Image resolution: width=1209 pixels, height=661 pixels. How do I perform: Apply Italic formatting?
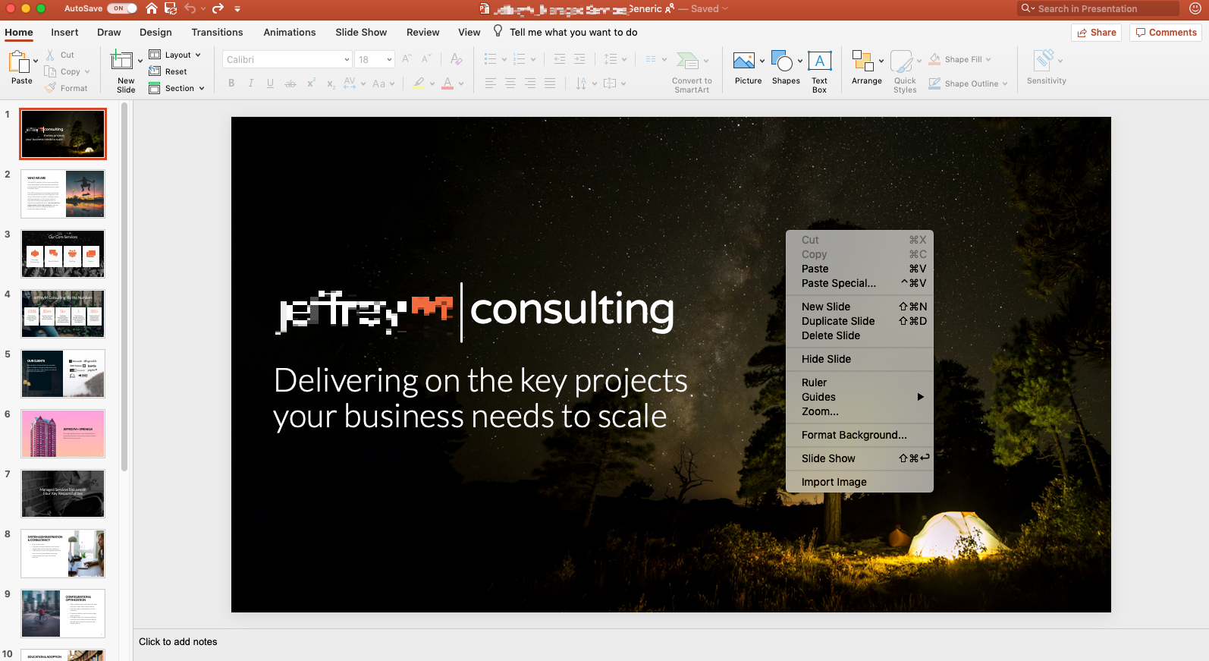[x=251, y=83]
